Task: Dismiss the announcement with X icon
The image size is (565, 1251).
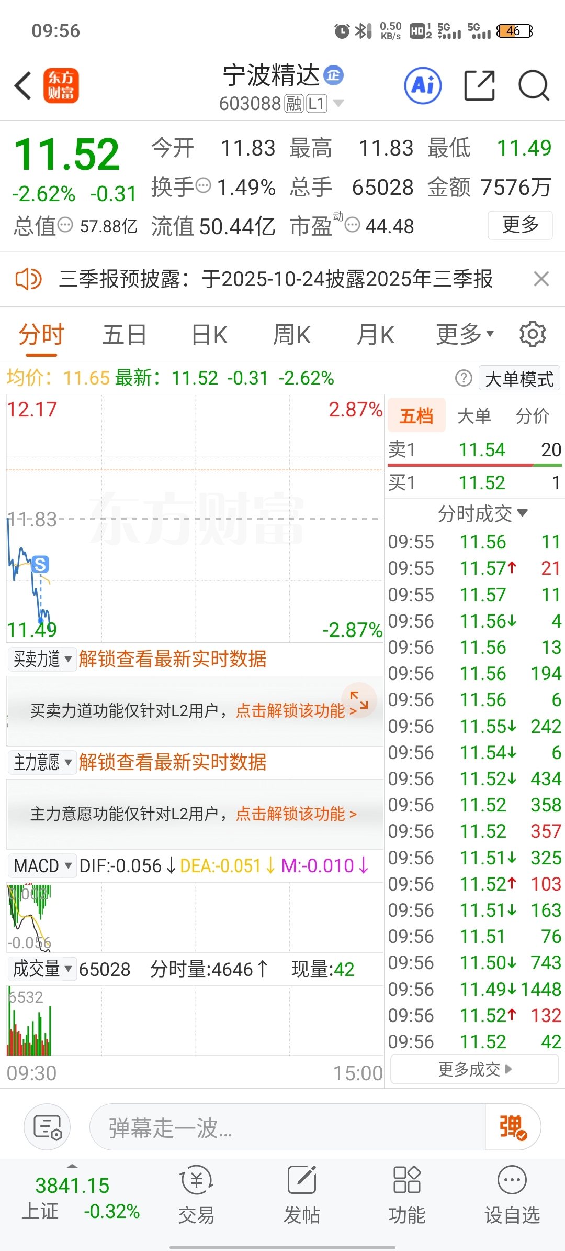Action: point(541,279)
